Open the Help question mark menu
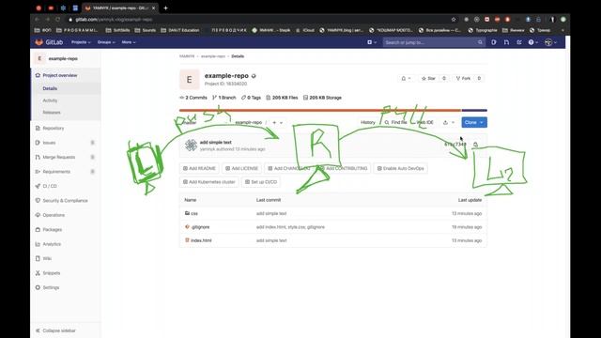The image size is (601, 338). tap(532, 42)
